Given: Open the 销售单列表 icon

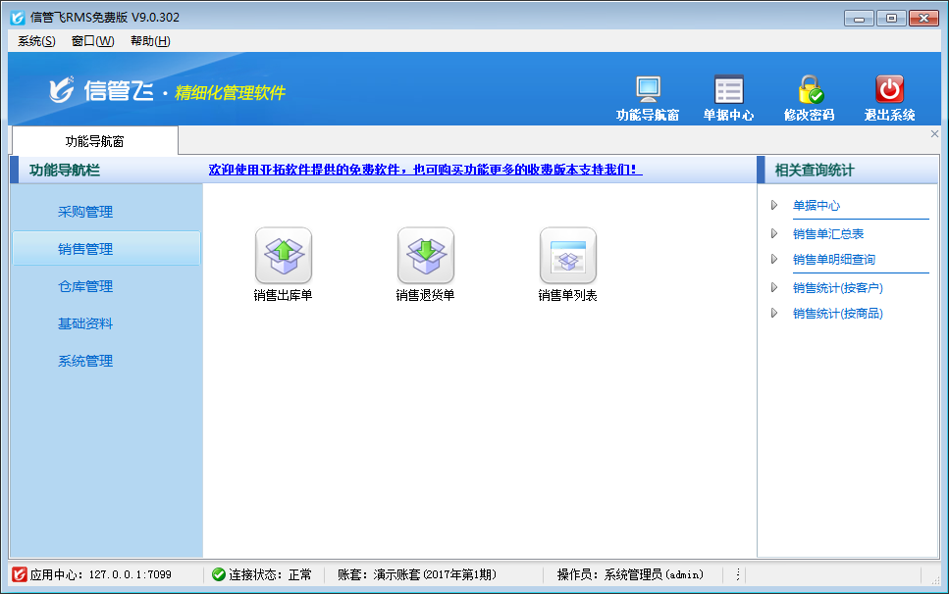Looking at the screenshot, I should click(x=567, y=256).
